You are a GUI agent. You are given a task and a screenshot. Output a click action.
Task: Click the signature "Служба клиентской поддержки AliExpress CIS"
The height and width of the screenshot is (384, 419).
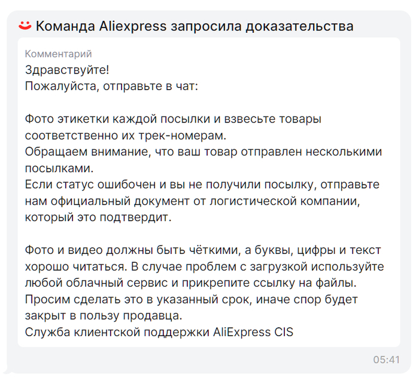click(159, 332)
